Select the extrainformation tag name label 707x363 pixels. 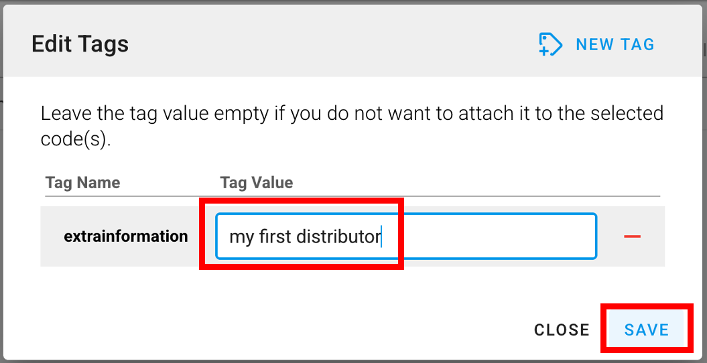126,236
